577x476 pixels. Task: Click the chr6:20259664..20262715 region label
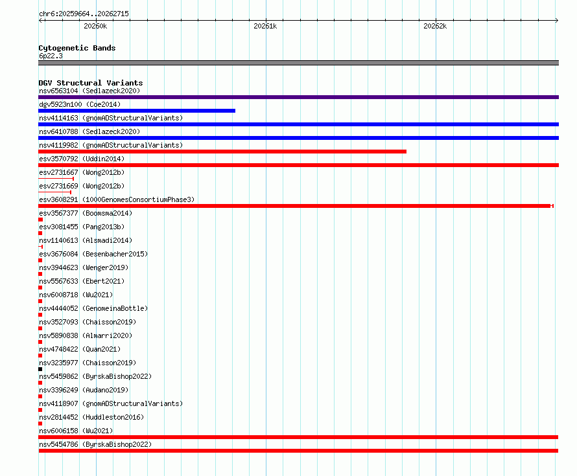pos(84,14)
